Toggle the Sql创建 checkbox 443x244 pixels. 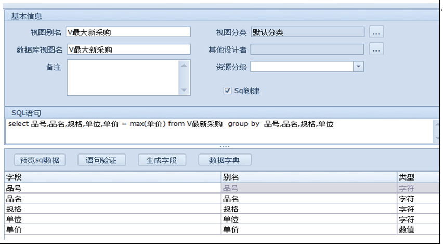(x=227, y=91)
